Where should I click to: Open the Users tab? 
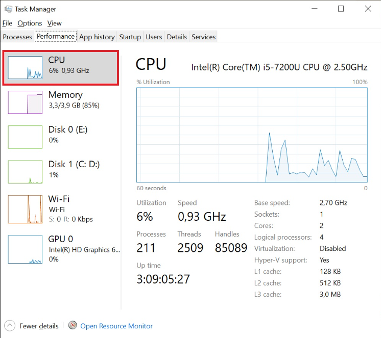pyautogui.click(x=154, y=37)
